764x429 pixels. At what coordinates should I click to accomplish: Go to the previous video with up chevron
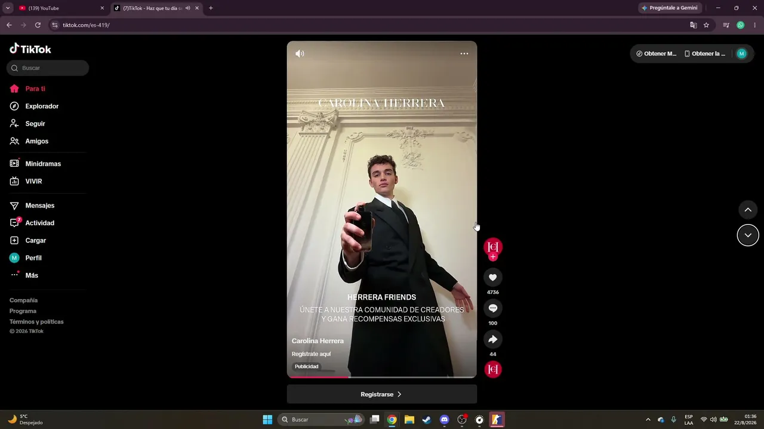point(748,210)
